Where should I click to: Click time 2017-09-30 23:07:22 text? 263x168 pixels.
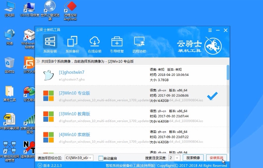click(169, 137)
